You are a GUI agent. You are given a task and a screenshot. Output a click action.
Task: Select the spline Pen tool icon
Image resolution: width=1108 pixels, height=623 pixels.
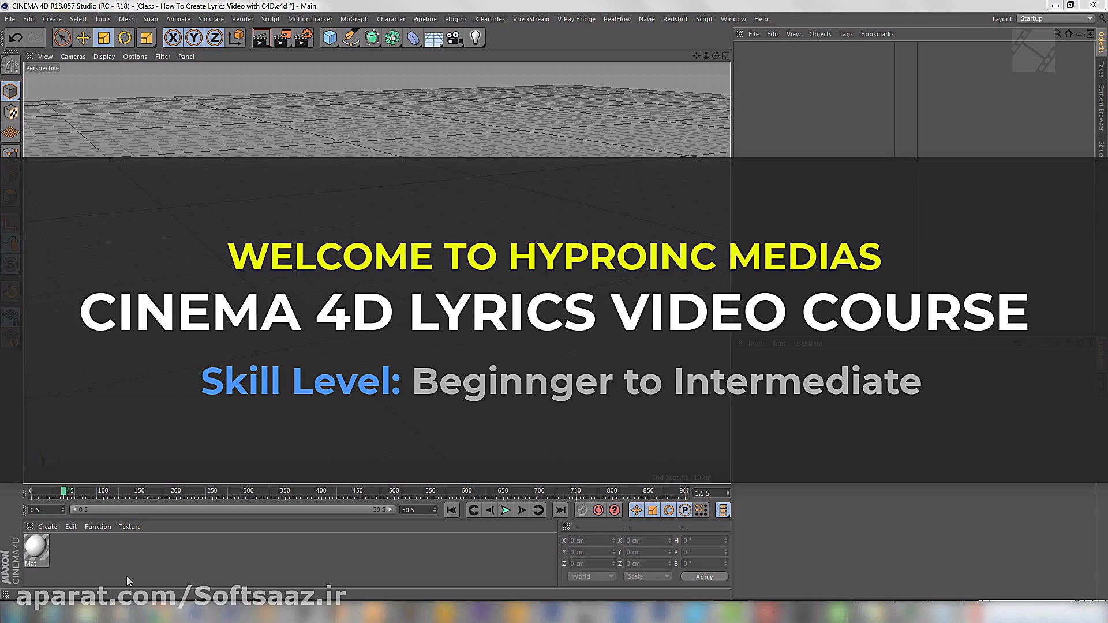(x=350, y=38)
